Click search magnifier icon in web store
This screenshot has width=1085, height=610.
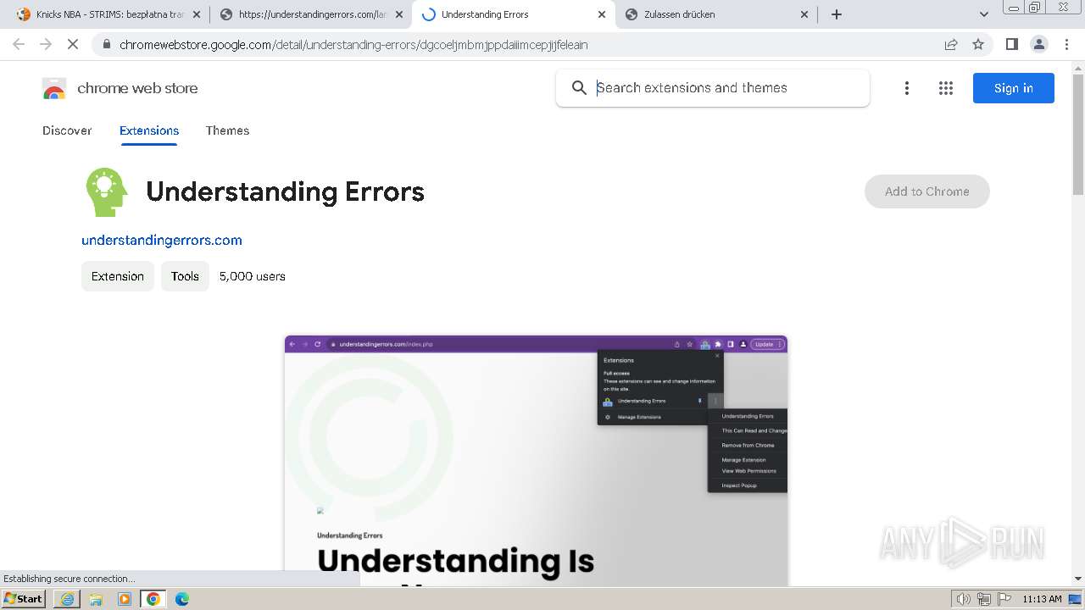(579, 88)
